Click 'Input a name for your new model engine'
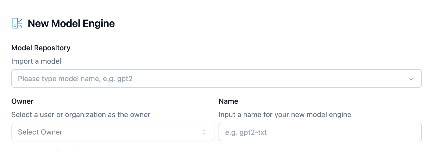The width and height of the screenshot is (433, 152). (x=285, y=115)
